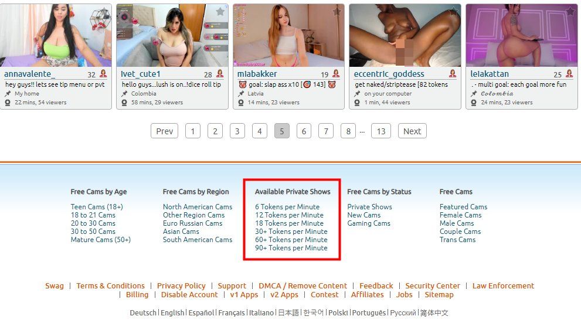Screen dimensions: 581x323
Task: Click the Prev pagination button
Action: tap(165, 131)
